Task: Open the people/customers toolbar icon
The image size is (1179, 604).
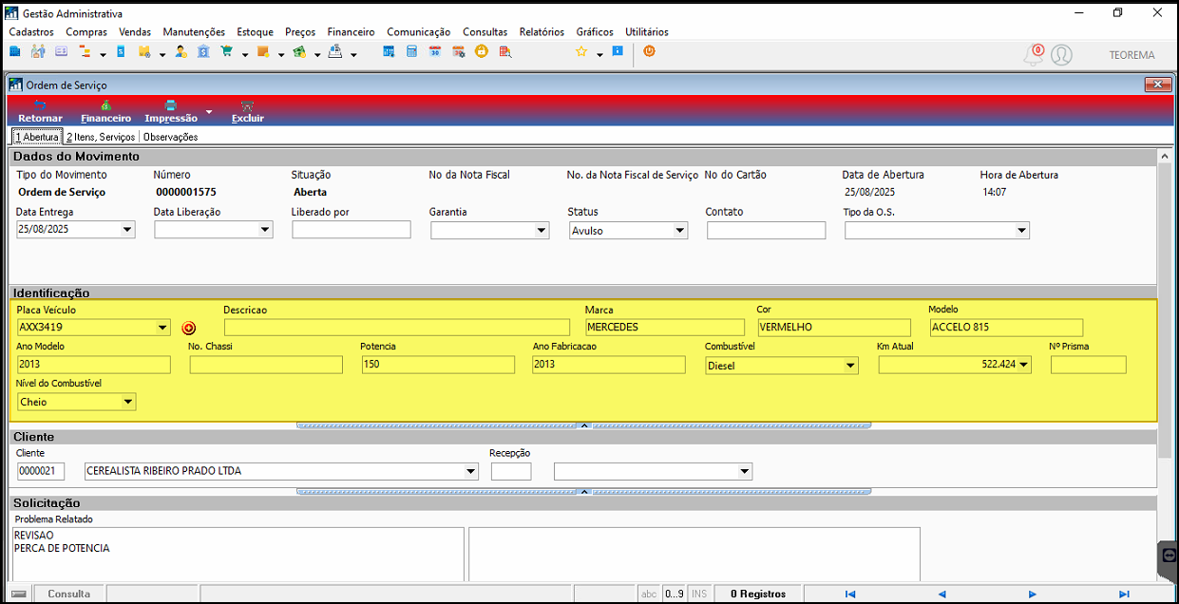Action: pyautogui.click(x=39, y=52)
